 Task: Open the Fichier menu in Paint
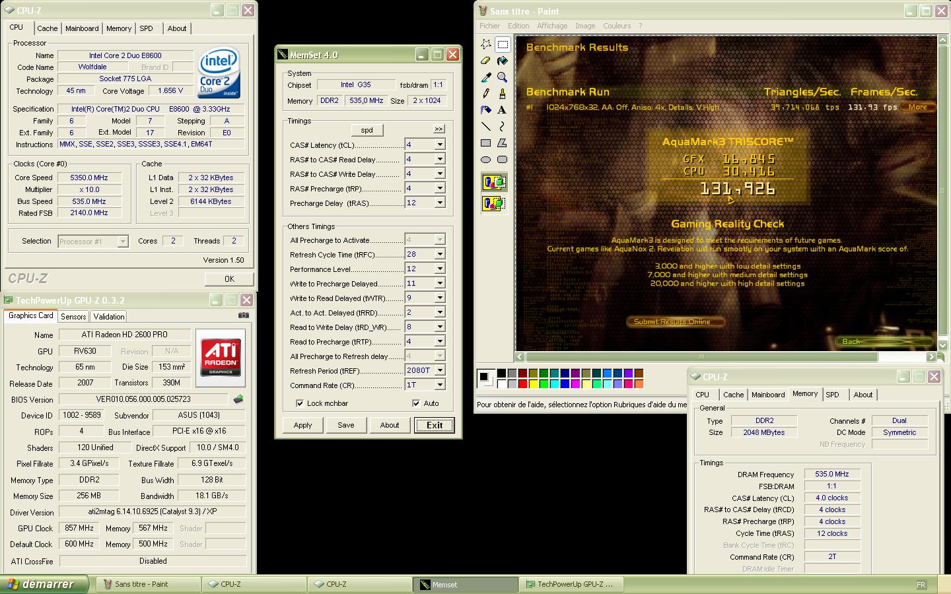click(x=489, y=26)
